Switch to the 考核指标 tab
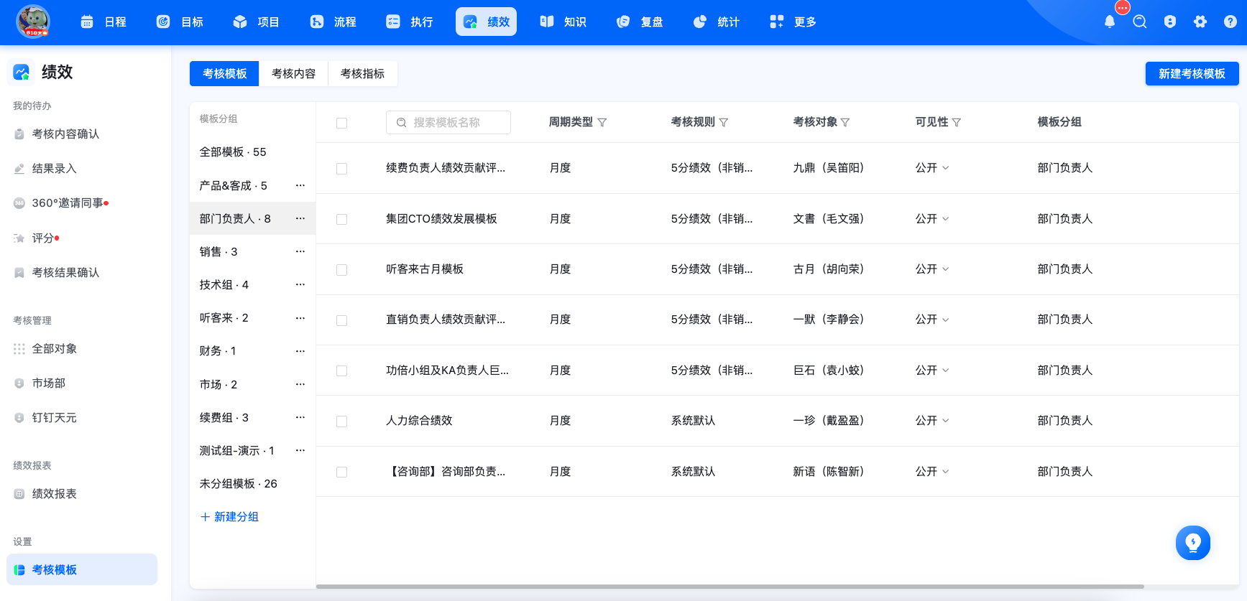The width and height of the screenshot is (1247, 601). pyautogui.click(x=362, y=74)
